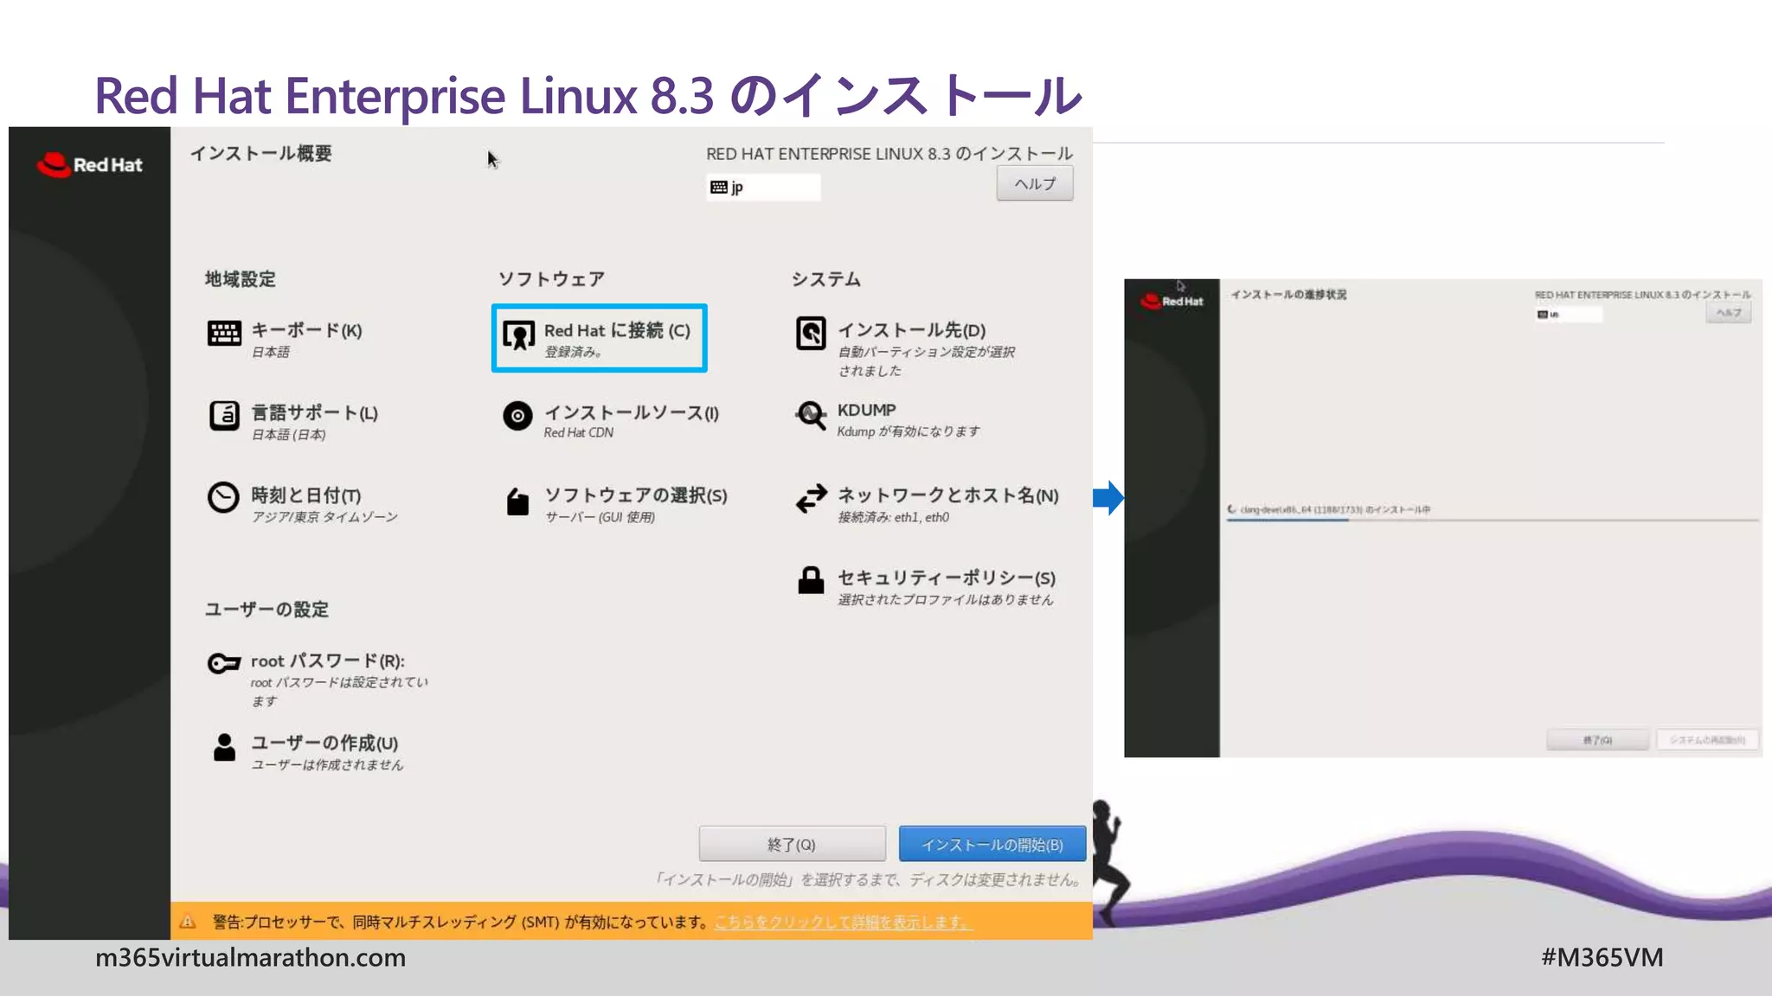Select Red Hat に接続 (C)
The image size is (1772, 996).
click(617, 330)
